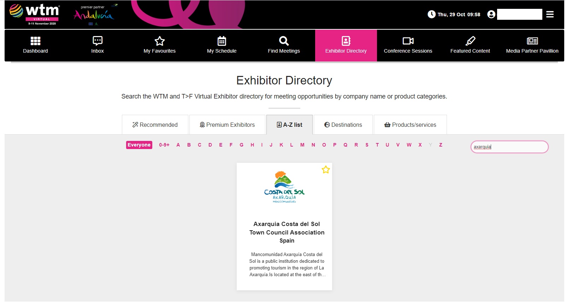Viewport: 566px width, 303px height.
Task: Filter exhibitors by letter U
Action: pyautogui.click(x=388, y=145)
